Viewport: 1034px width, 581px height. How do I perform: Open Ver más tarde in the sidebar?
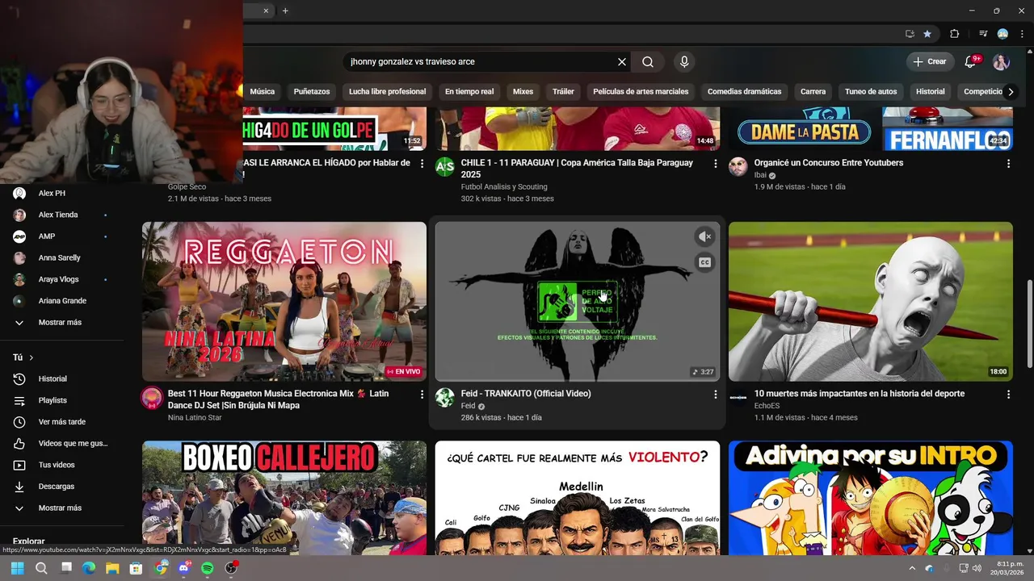coord(62,422)
